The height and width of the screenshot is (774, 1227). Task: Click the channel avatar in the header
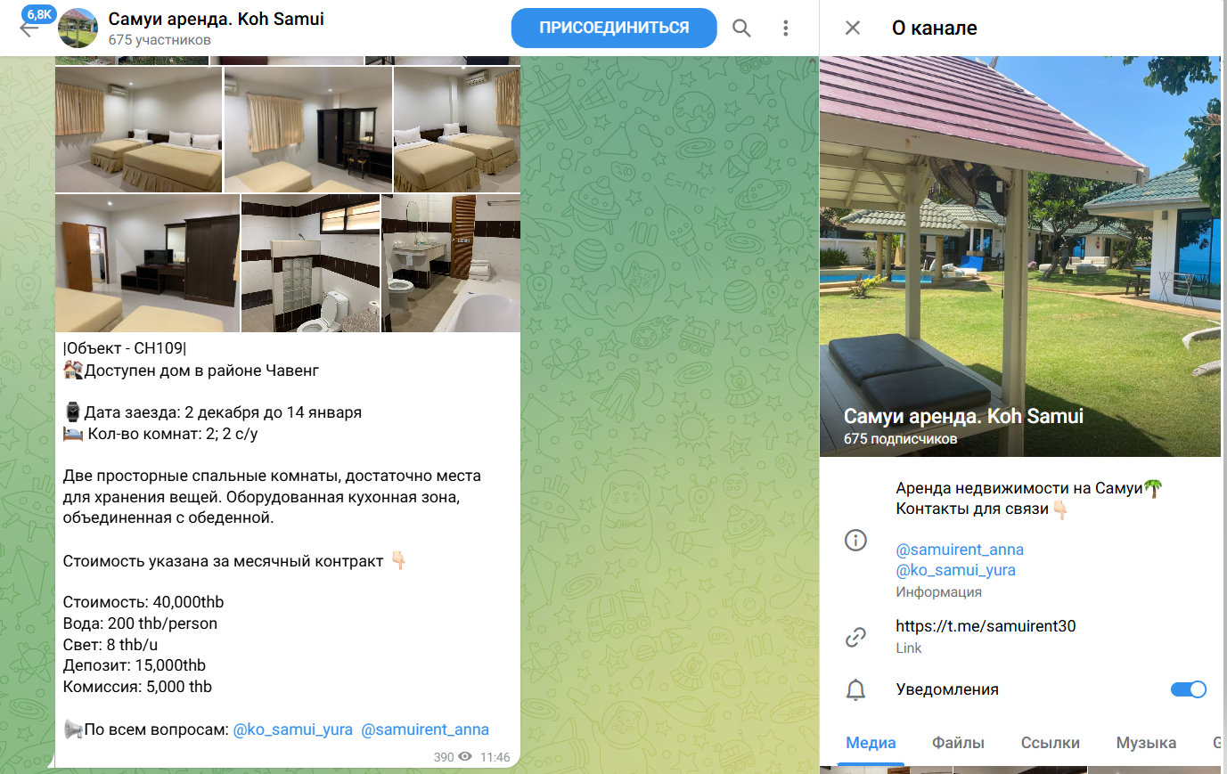click(x=78, y=29)
